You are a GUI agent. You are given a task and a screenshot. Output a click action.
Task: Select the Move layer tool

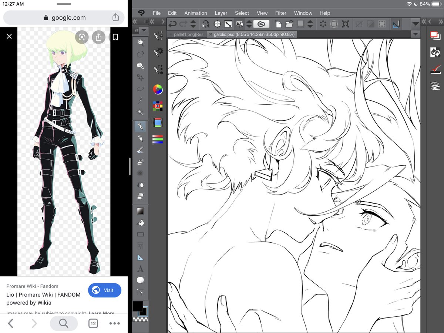[140, 77]
